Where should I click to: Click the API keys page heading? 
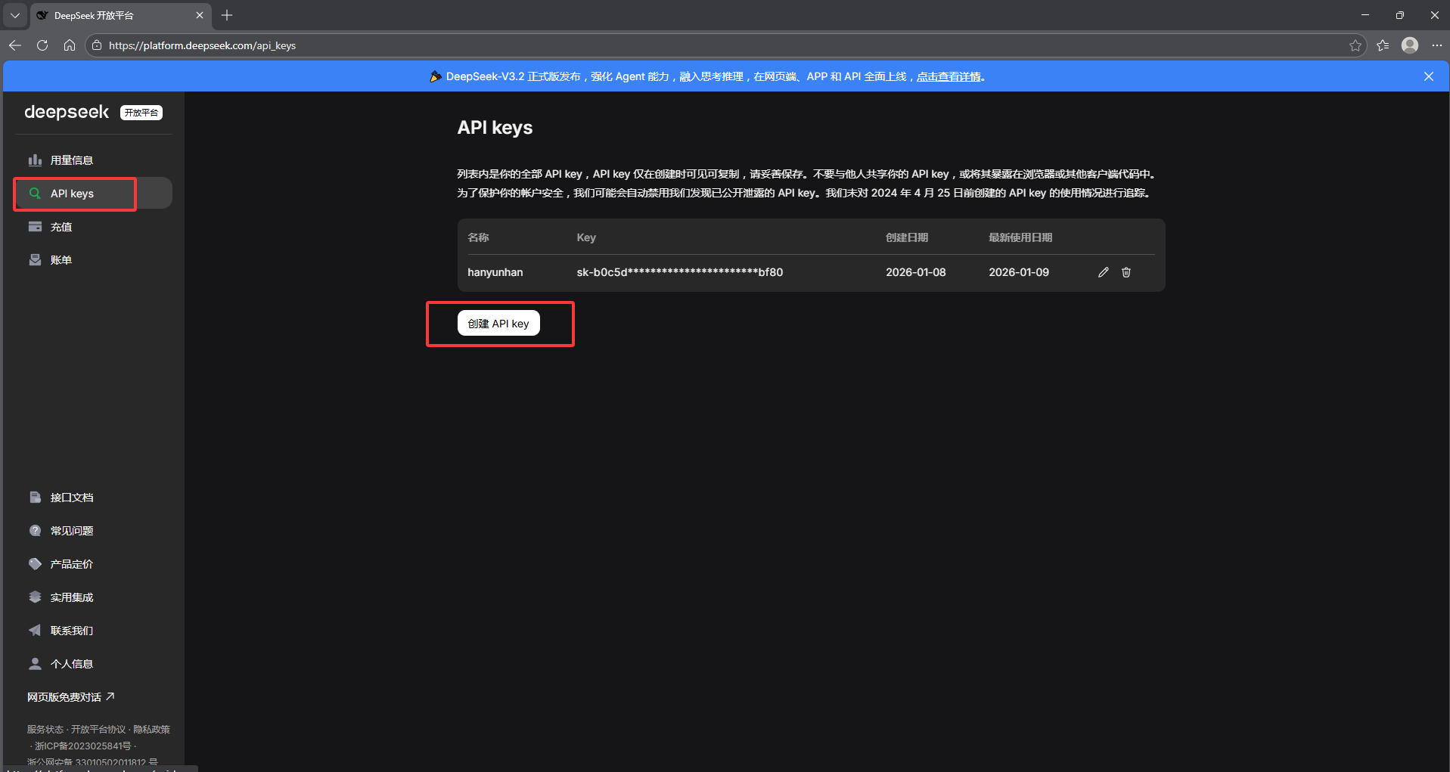[495, 128]
